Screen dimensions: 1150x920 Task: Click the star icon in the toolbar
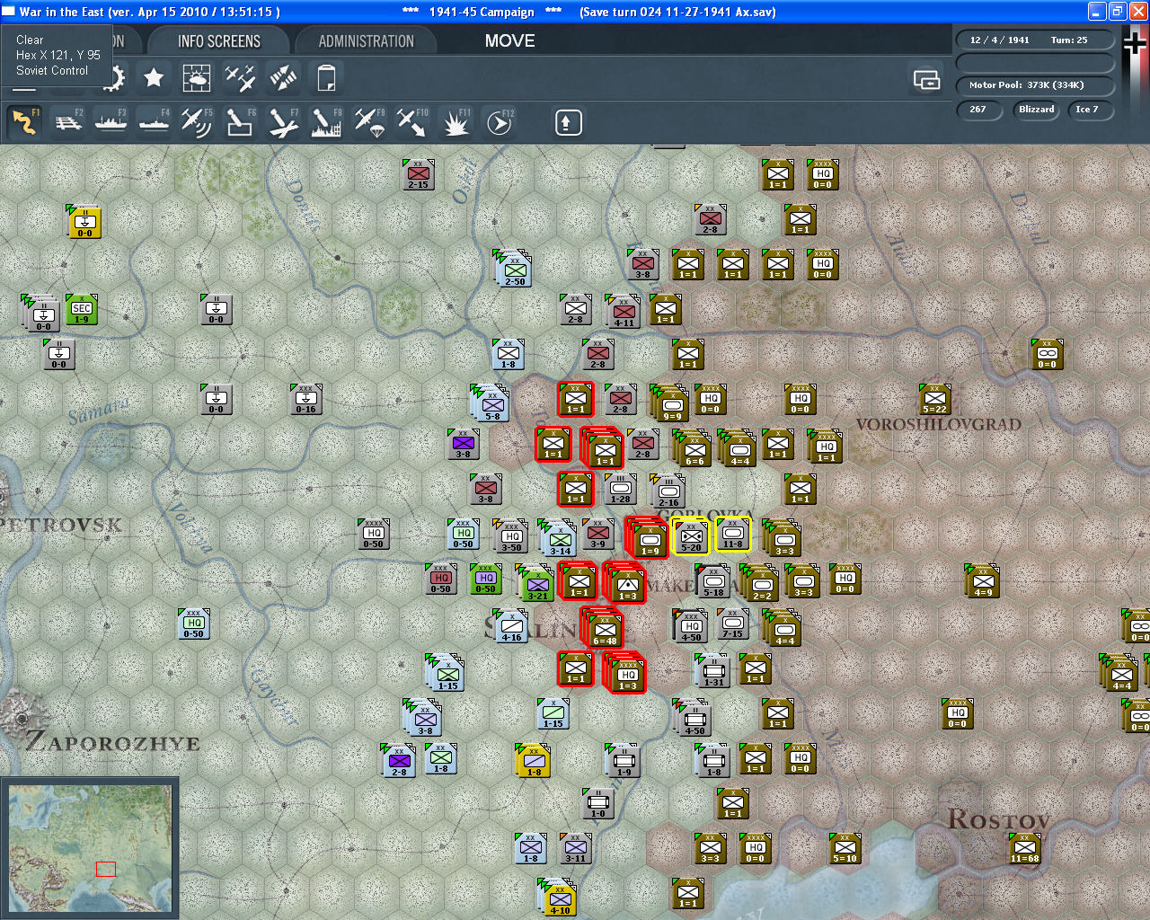tap(154, 78)
